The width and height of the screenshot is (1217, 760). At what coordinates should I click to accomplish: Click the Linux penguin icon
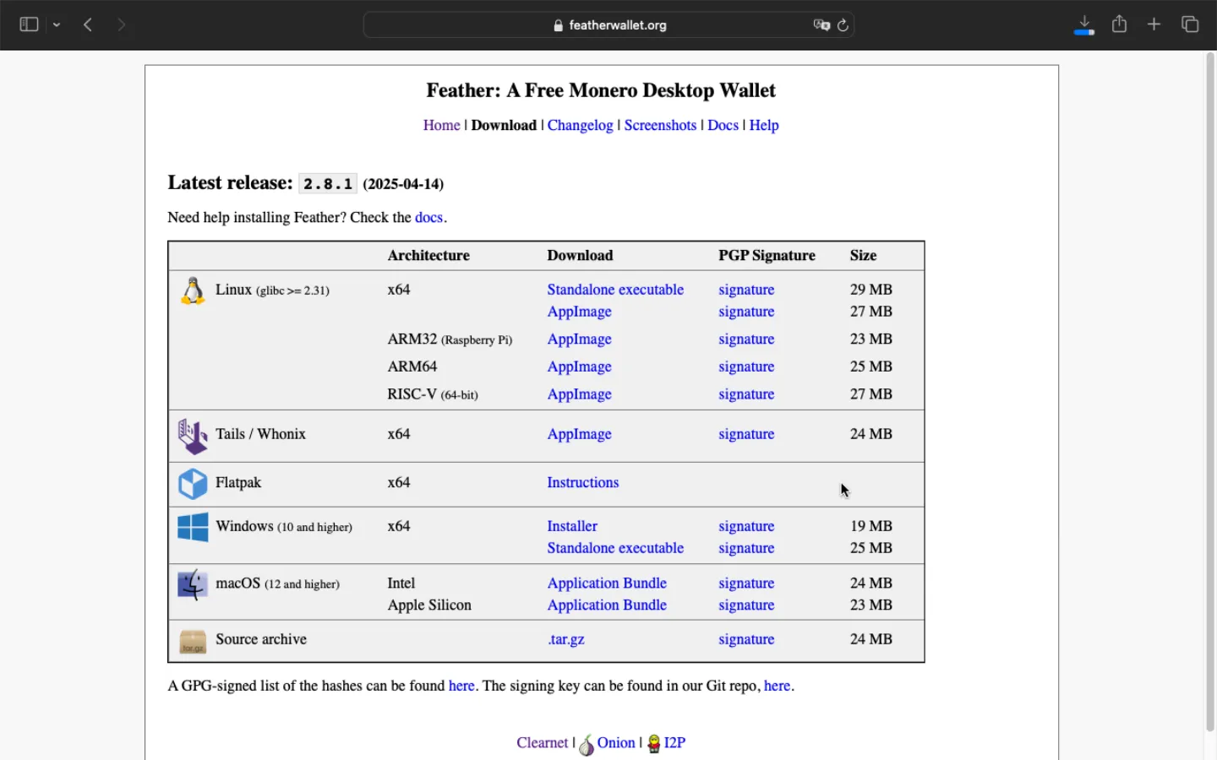193,290
